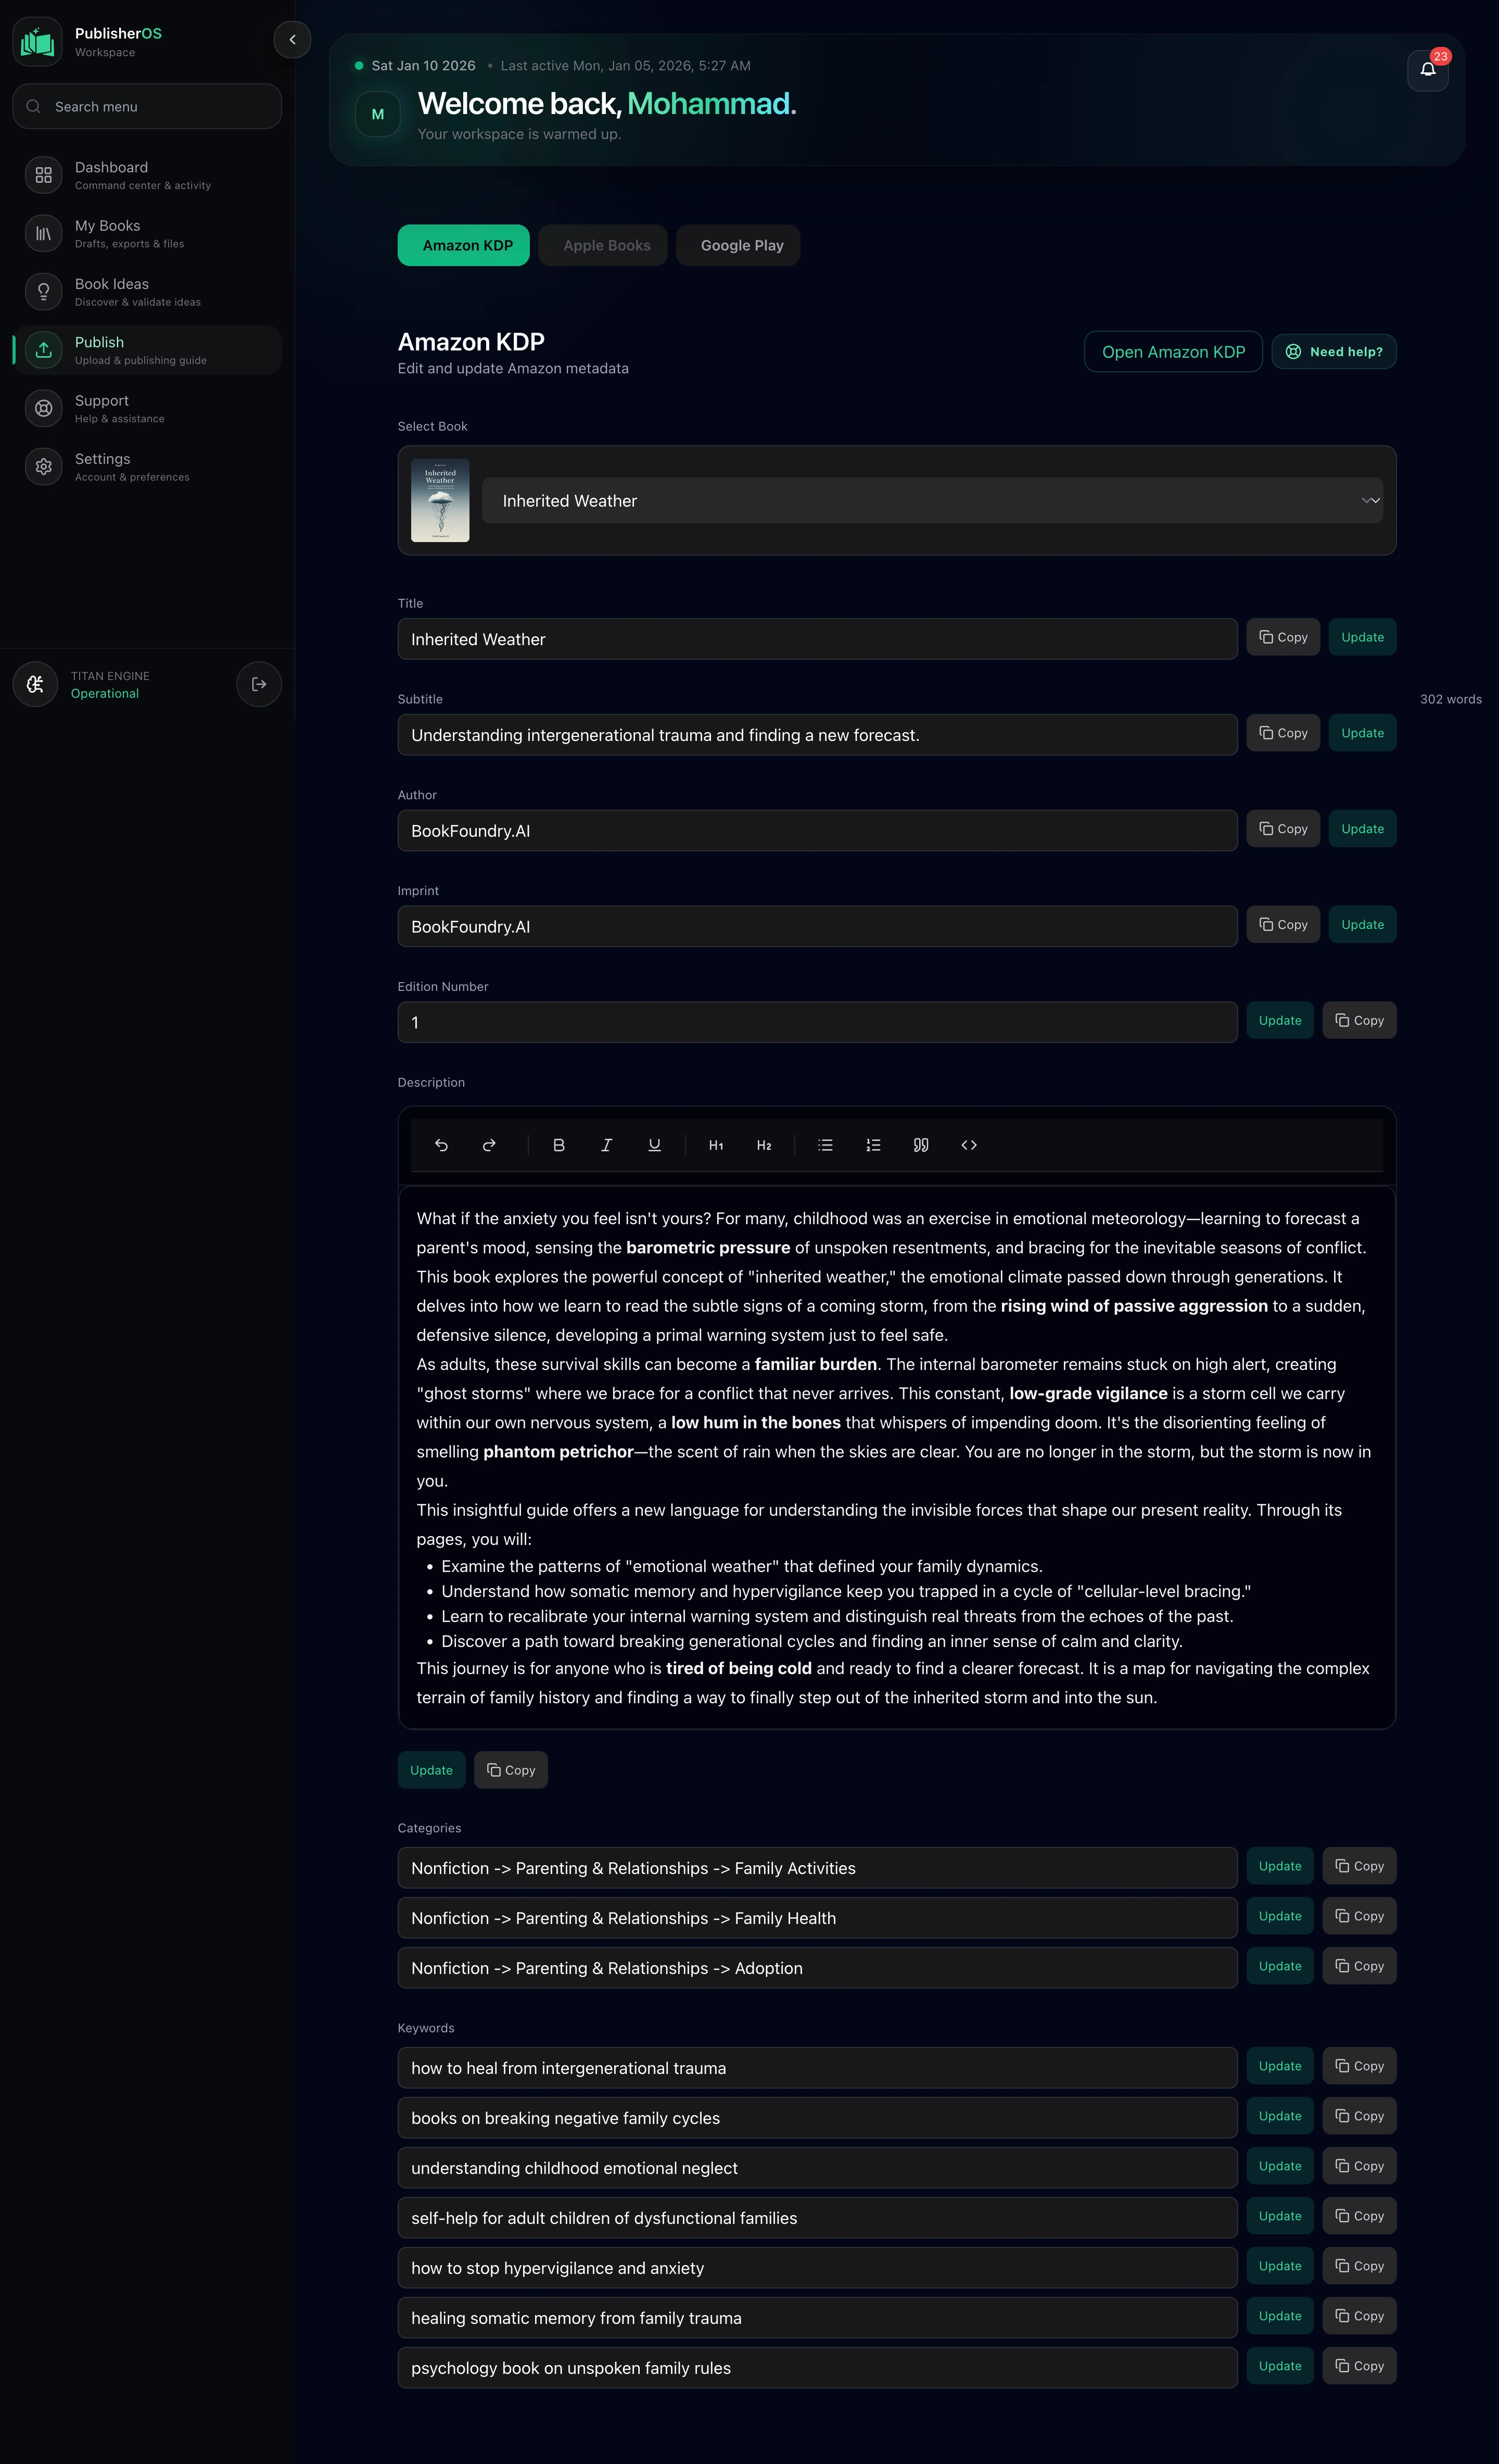Copy the Subtitle field contents

tap(1282, 732)
